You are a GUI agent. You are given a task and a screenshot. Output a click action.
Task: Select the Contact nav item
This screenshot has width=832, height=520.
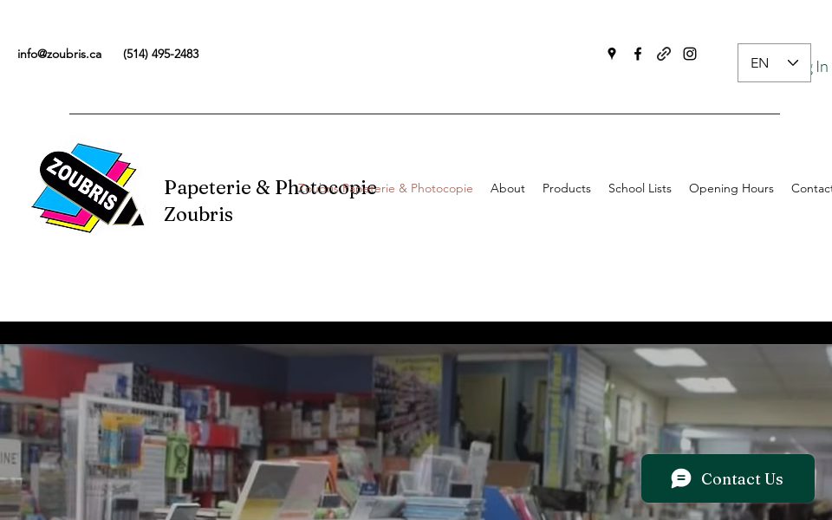pos(811,188)
